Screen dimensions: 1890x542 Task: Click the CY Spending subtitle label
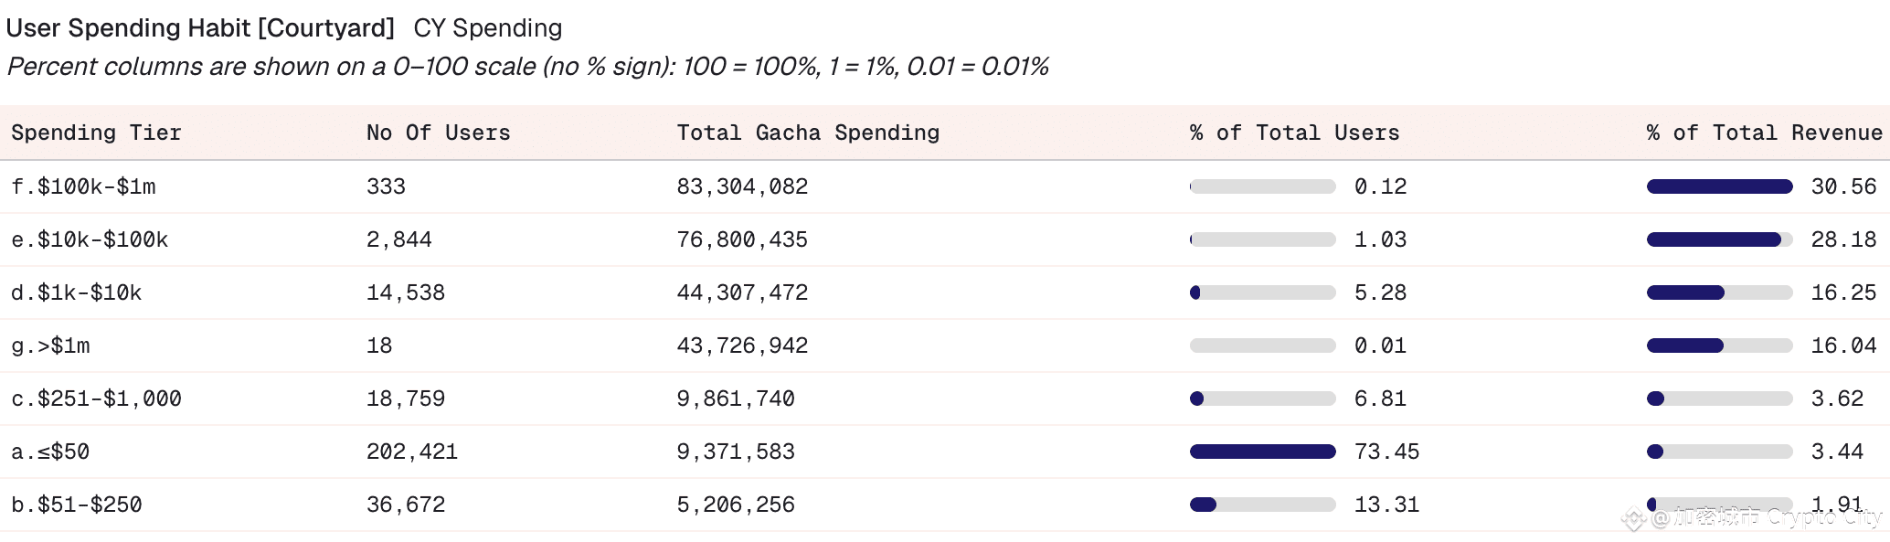[x=487, y=28]
